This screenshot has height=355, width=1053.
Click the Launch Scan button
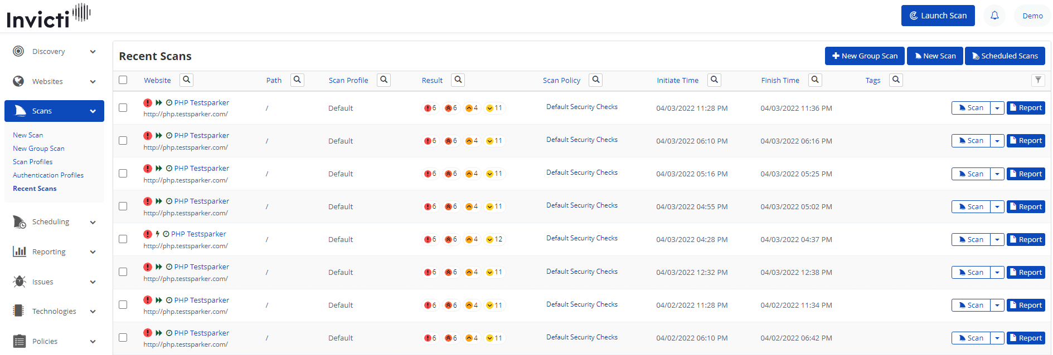938,16
